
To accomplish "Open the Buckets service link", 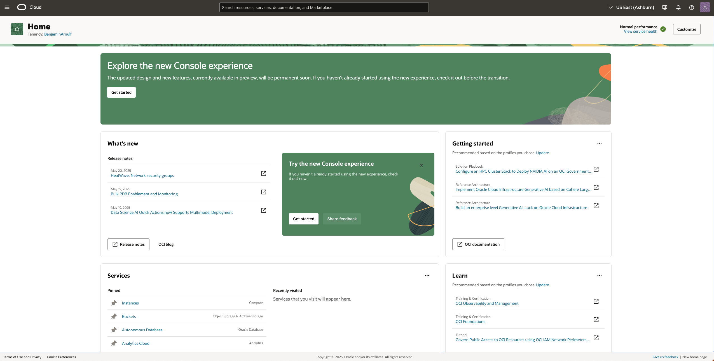I will coord(129,317).
